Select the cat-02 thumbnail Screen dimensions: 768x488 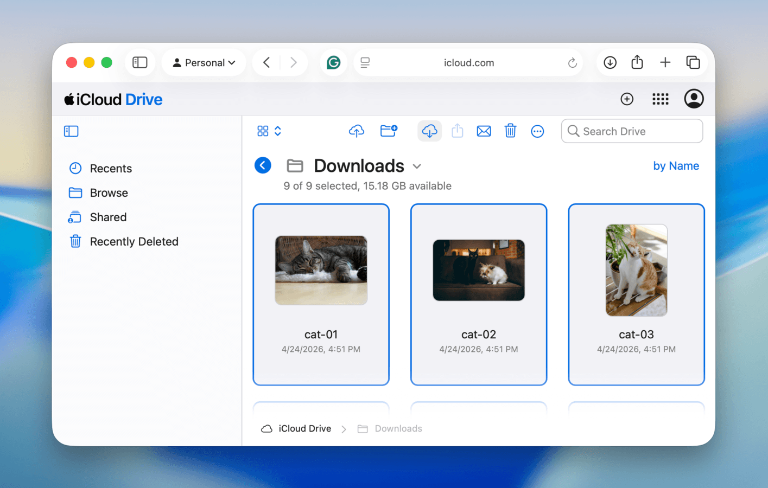coord(479,270)
